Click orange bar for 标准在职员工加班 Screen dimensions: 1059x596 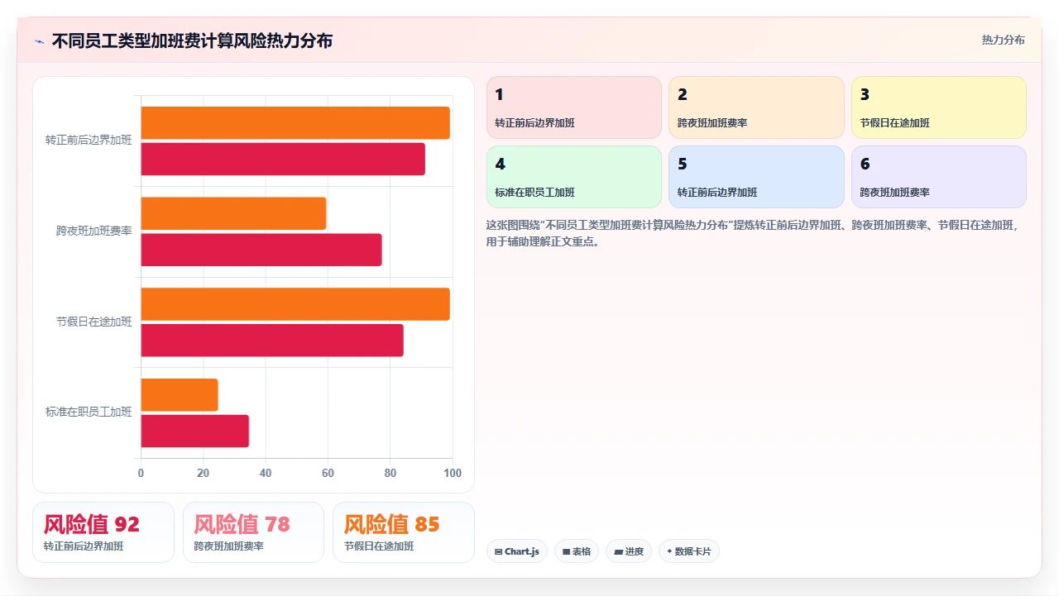pos(180,395)
